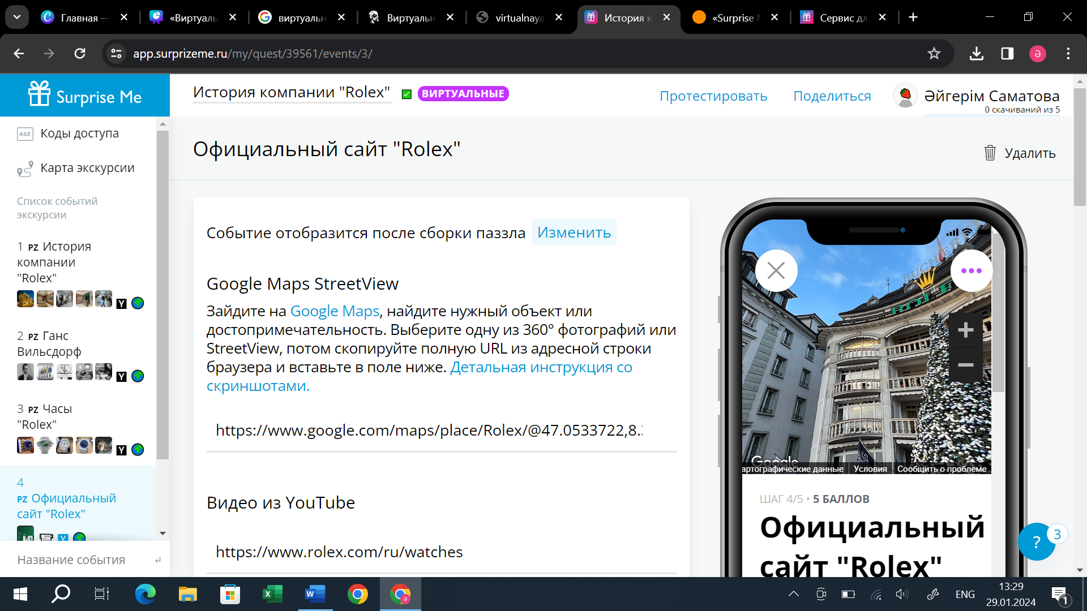Viewport: 1087px width, 611px height.
Task: Click the Изменить button
Action: (x=574, y=233)
